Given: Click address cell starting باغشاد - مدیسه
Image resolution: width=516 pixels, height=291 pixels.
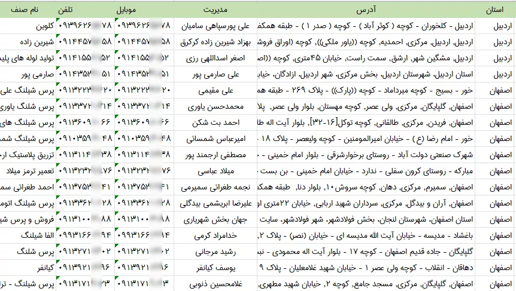Looking at the screenshot, I should tap(366, 235).
